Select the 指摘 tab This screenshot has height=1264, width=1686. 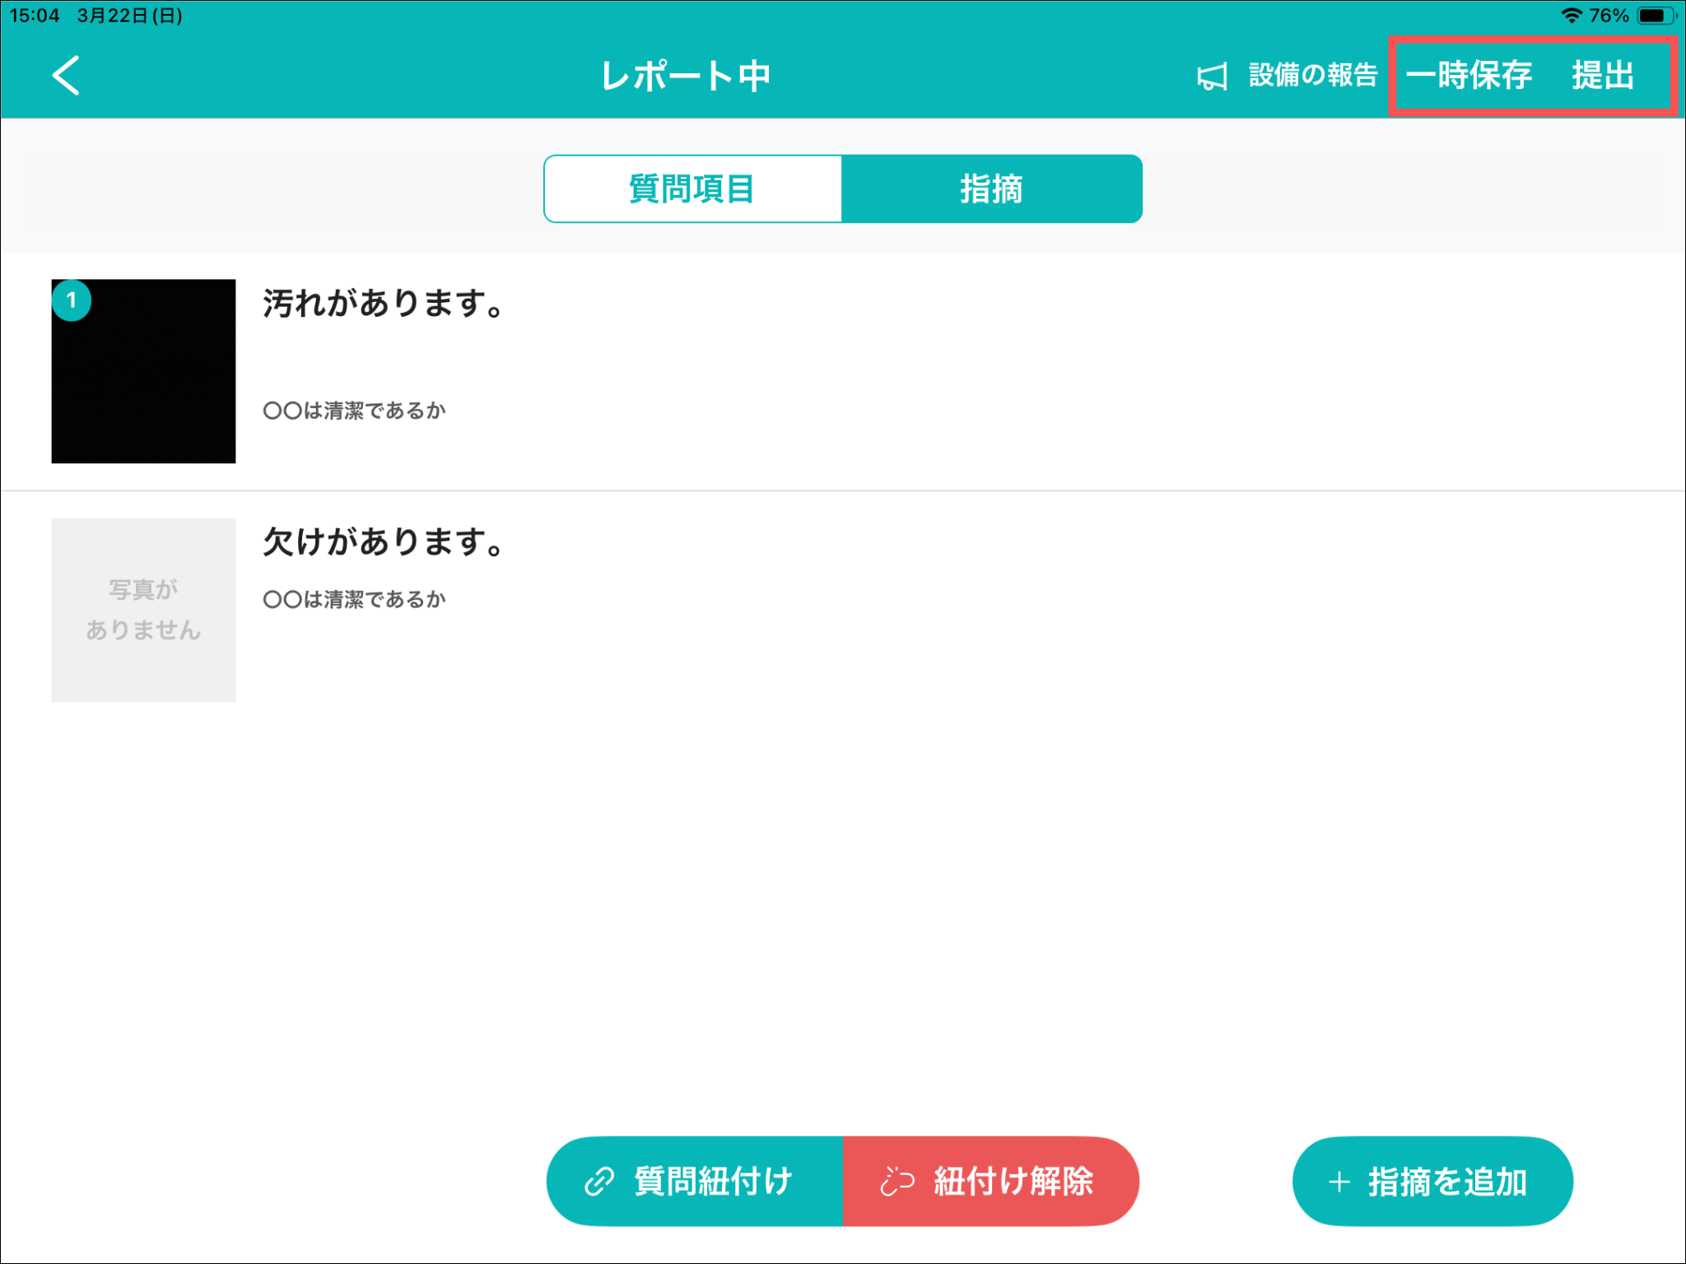991,189
